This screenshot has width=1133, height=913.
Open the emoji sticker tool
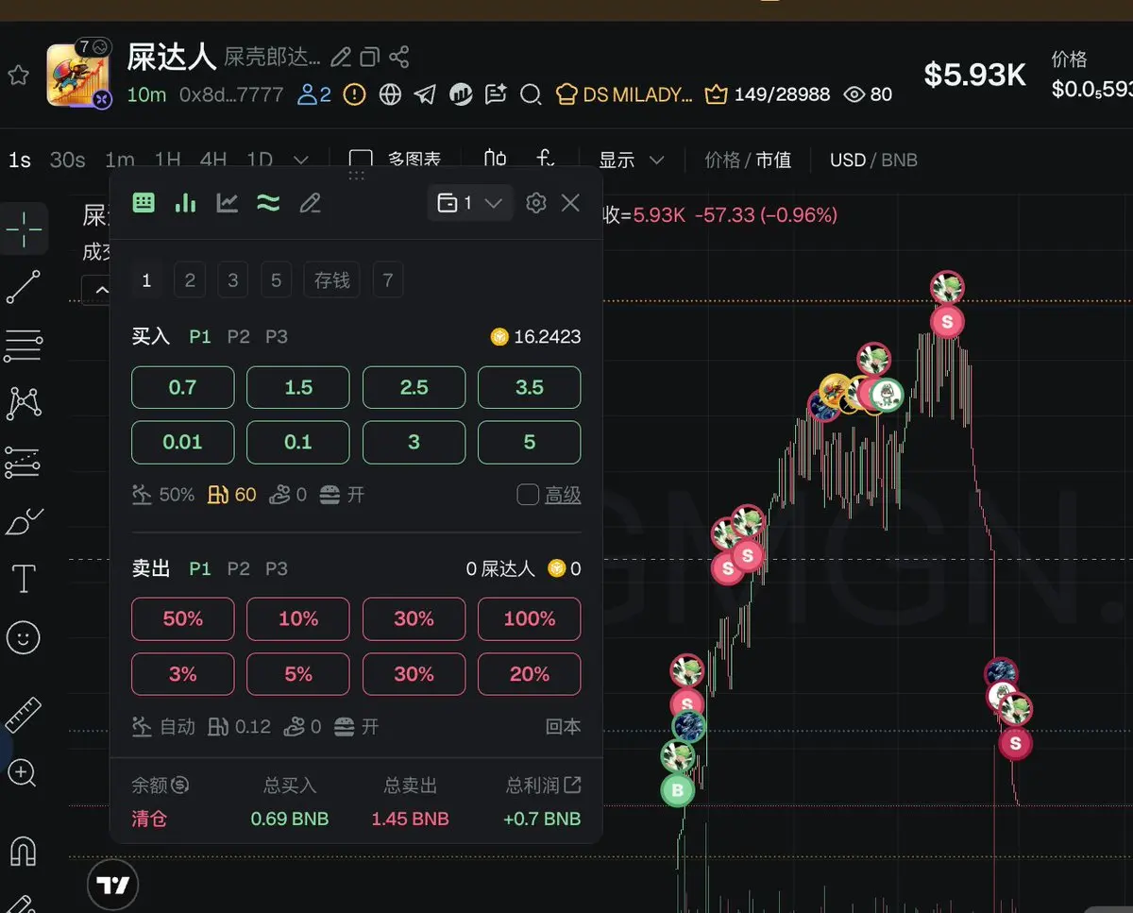click(x=24, y=638)
